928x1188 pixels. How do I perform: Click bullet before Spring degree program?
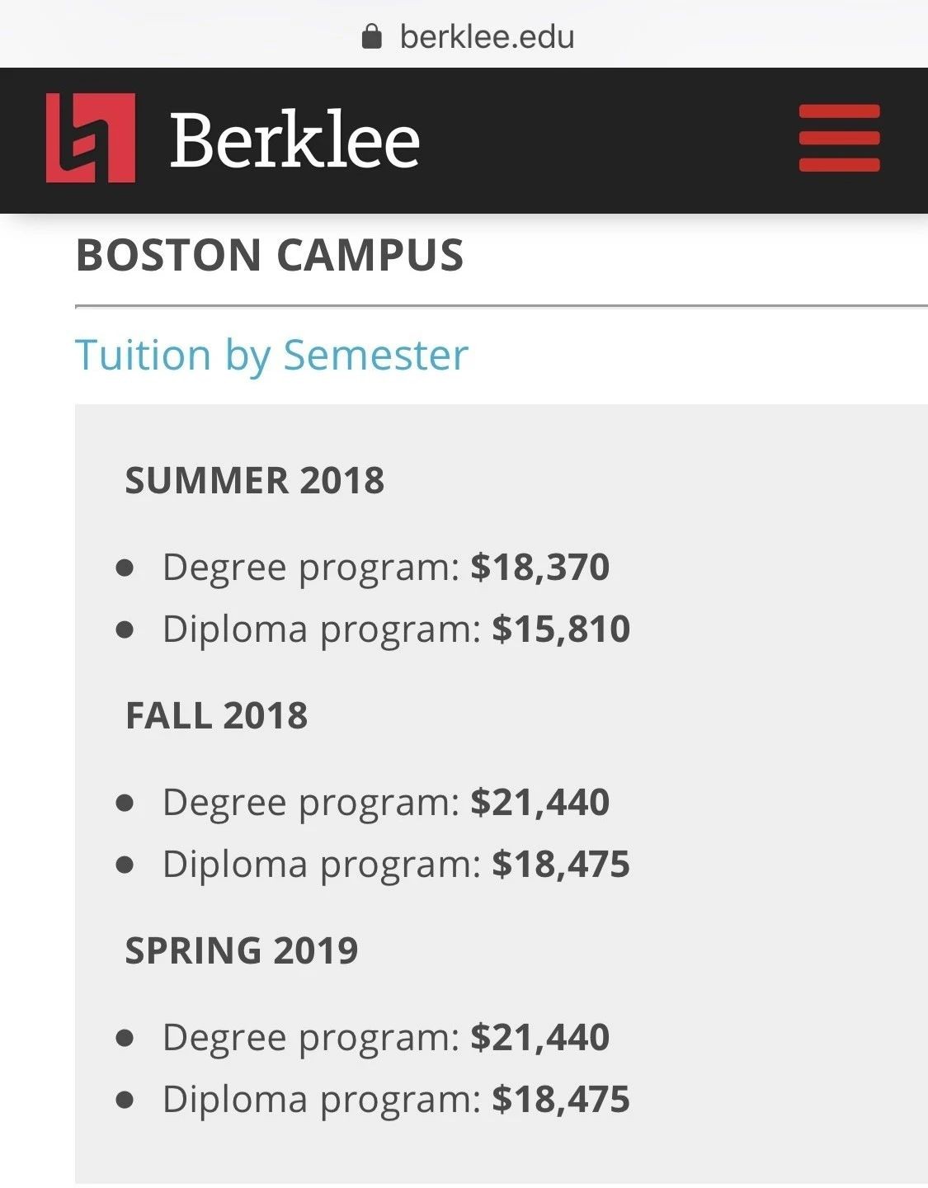click(125, 1038)
